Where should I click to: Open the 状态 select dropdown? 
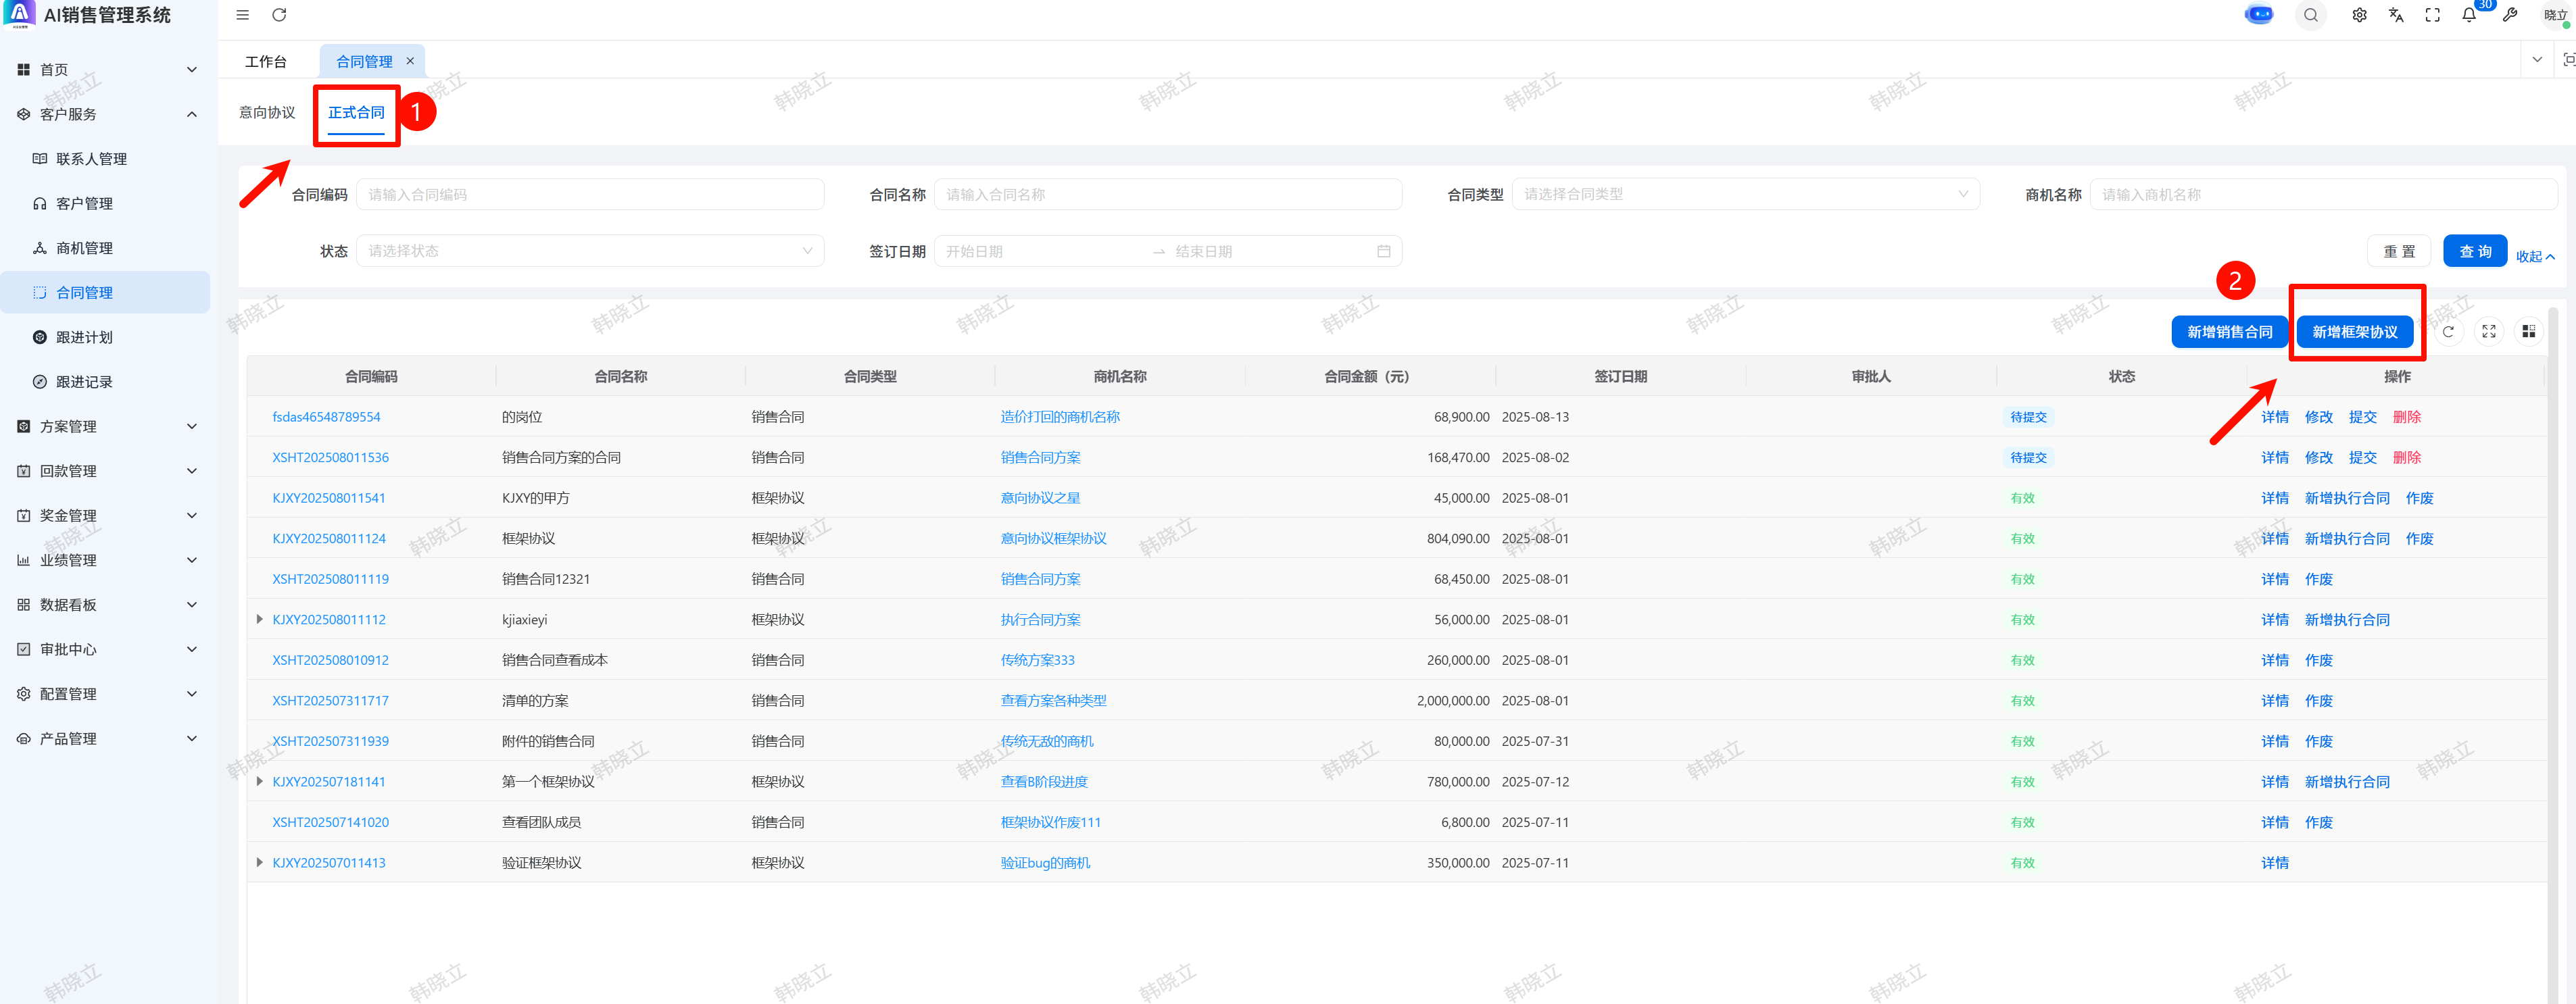coord(589,251)
